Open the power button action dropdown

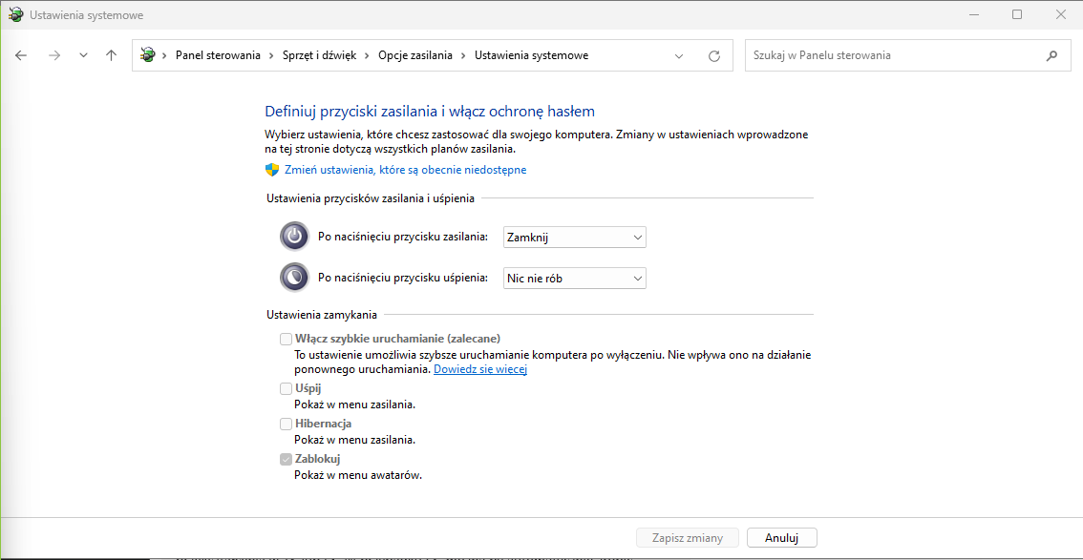pos(574,238)
